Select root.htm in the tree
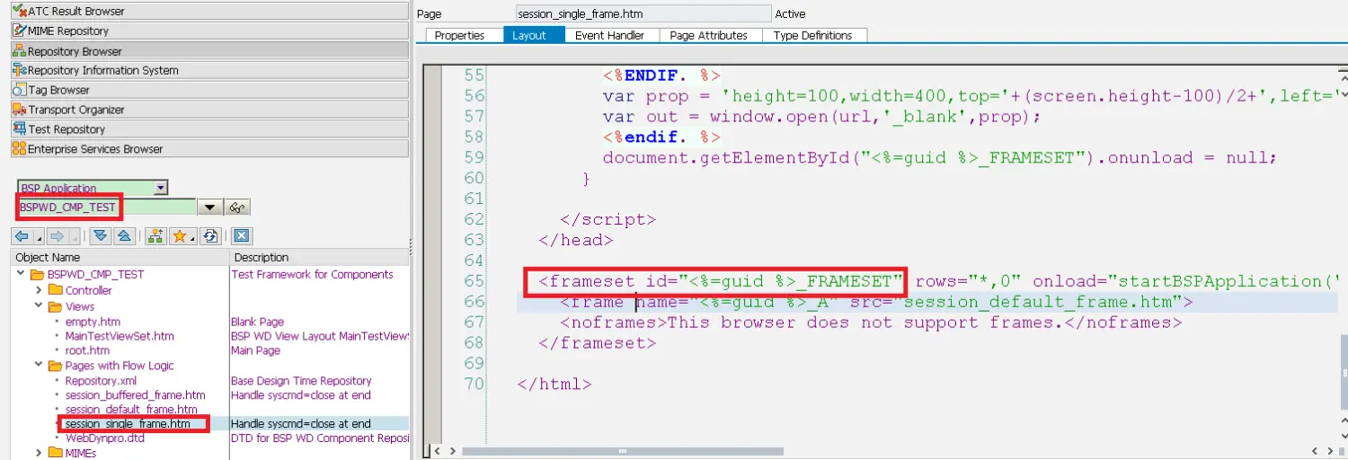 click(x=87, y=350)
